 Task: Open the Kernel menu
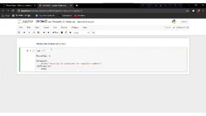pyautogui.click(x=64, y=27)
